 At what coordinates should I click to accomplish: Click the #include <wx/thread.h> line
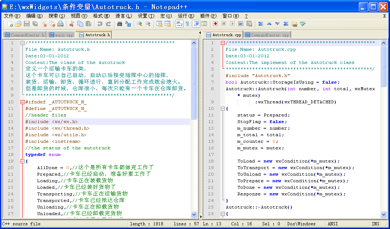click(x=57, y=128)
